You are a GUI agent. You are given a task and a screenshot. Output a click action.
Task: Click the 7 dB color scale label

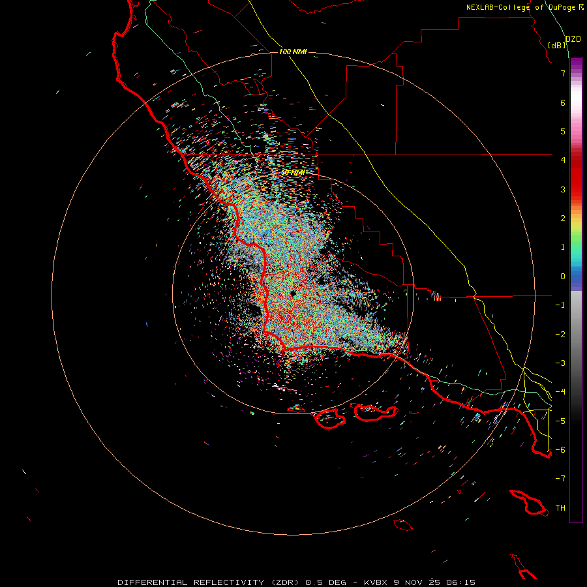[563, 73]
